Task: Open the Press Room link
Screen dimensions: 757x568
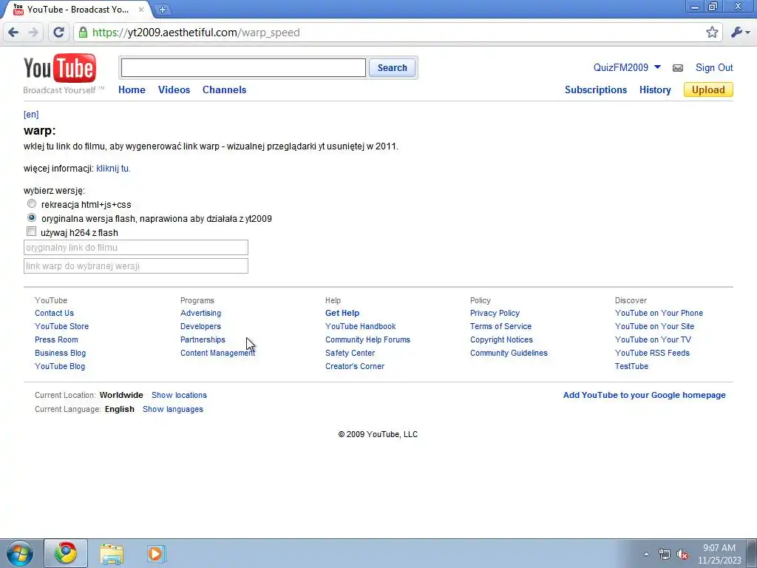Action: [x=56, y=339]
